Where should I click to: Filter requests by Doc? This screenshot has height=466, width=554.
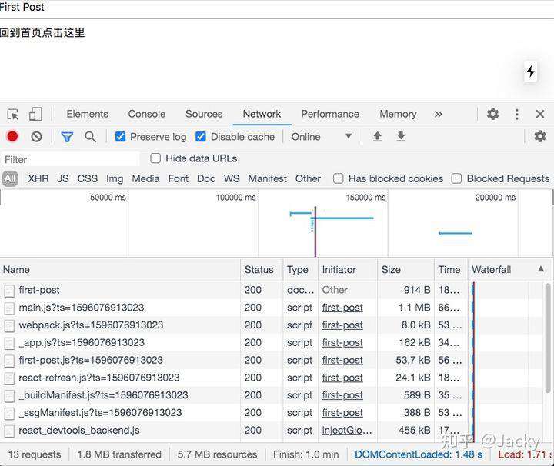pos(206,178)
